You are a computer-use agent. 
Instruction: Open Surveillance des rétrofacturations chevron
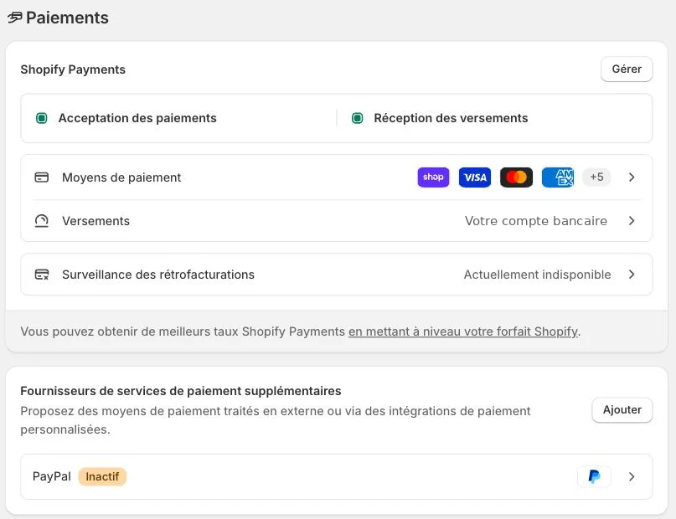click(x=632, y=275)
